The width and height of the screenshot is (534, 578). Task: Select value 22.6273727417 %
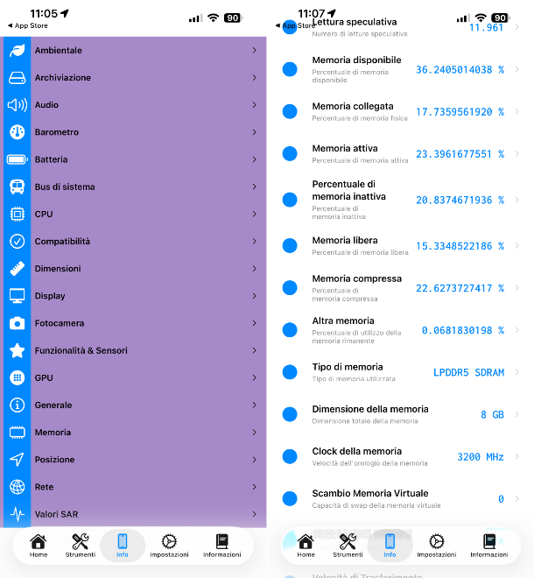(460, 288)
